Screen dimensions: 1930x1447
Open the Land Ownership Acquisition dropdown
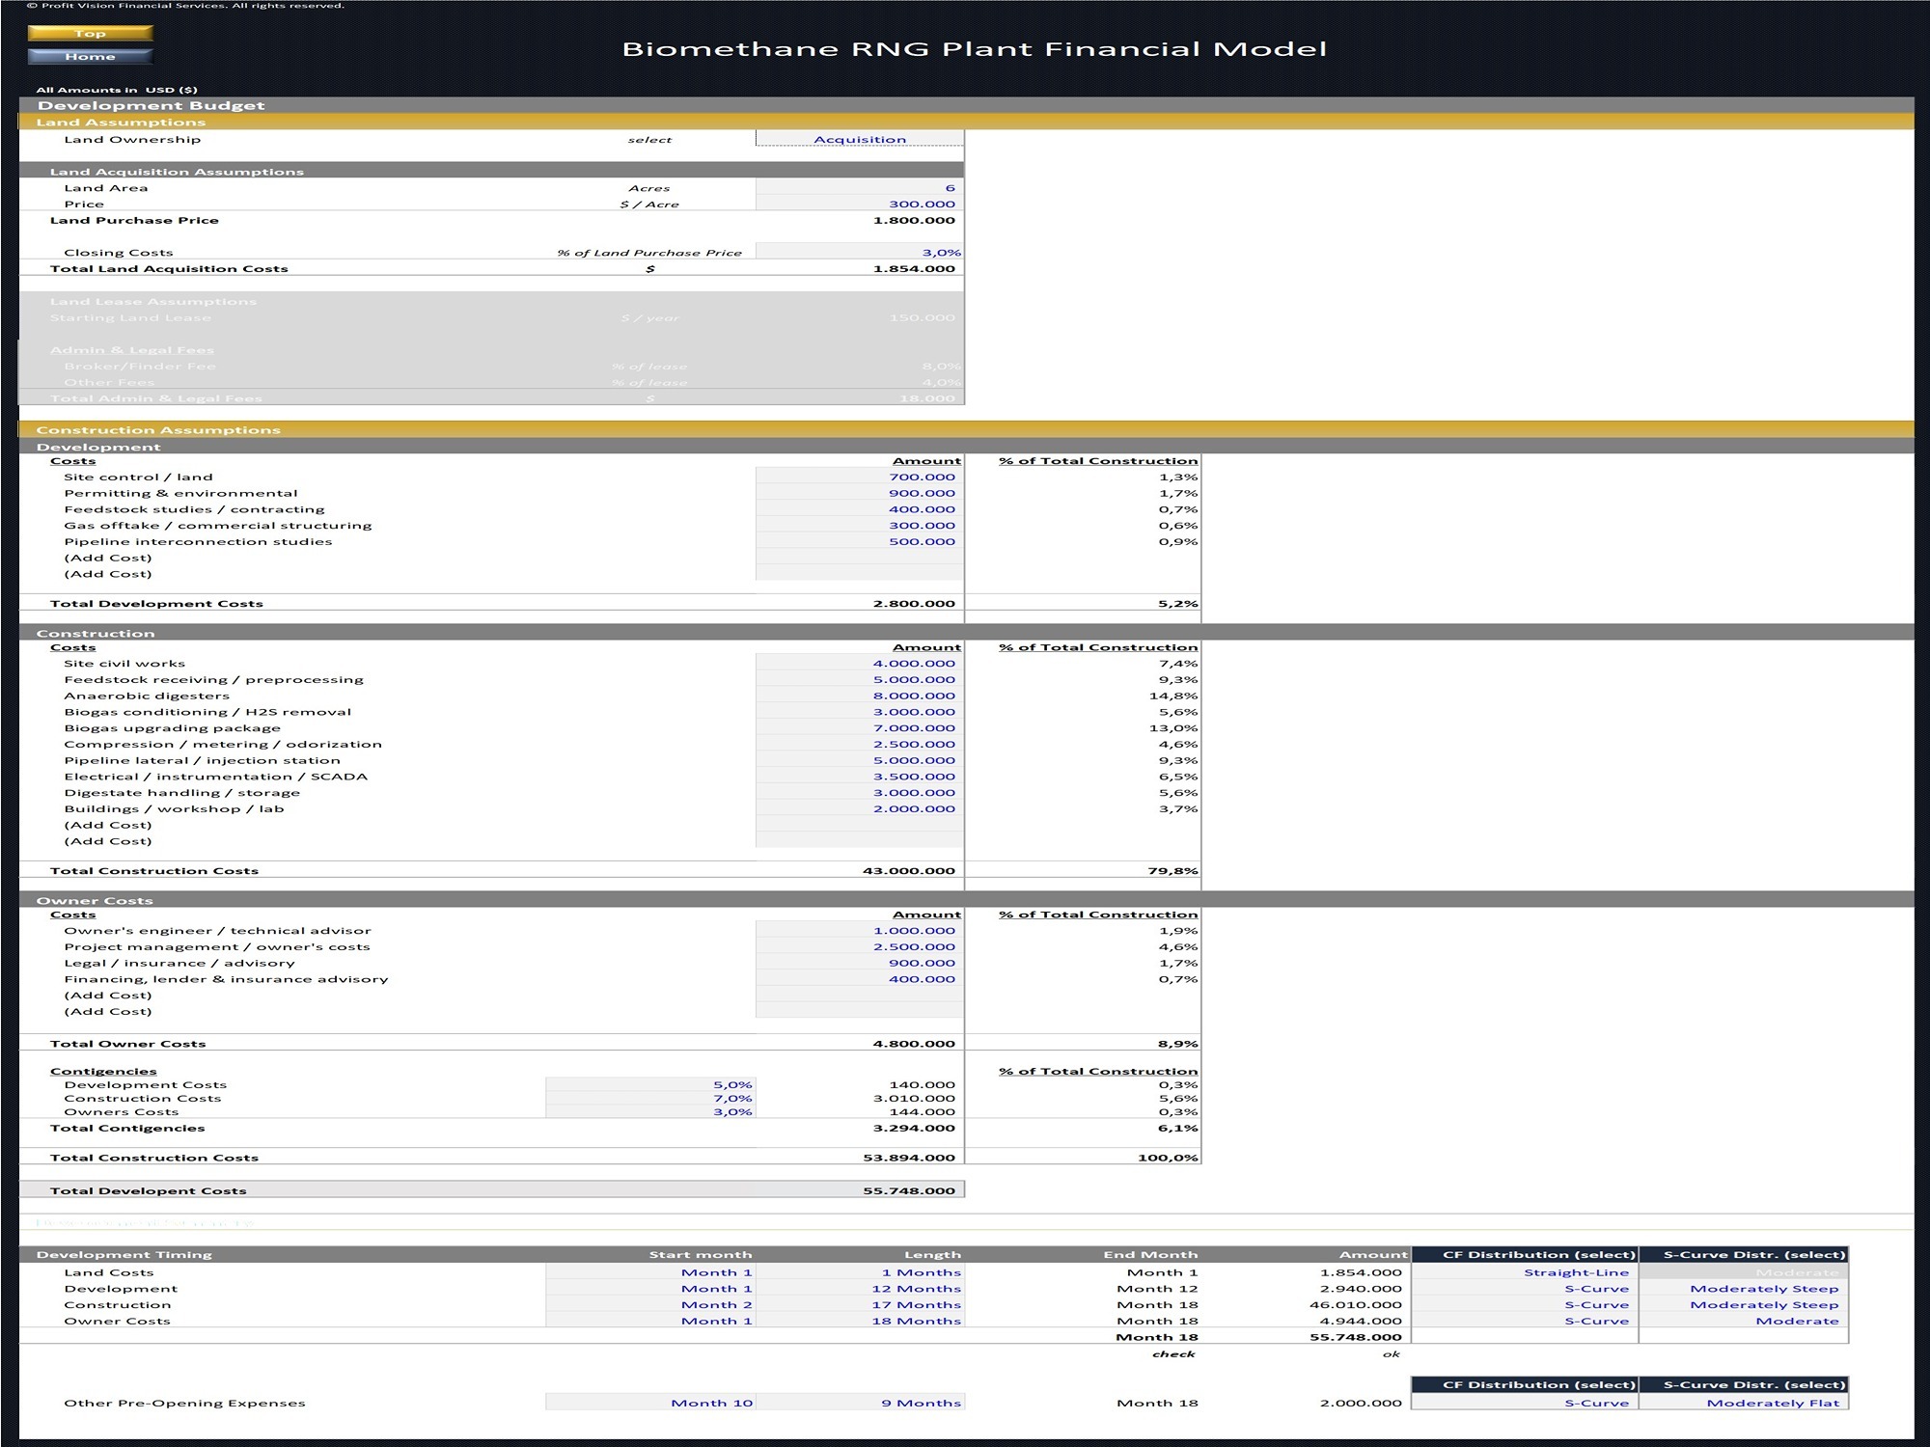click(860, 139)
